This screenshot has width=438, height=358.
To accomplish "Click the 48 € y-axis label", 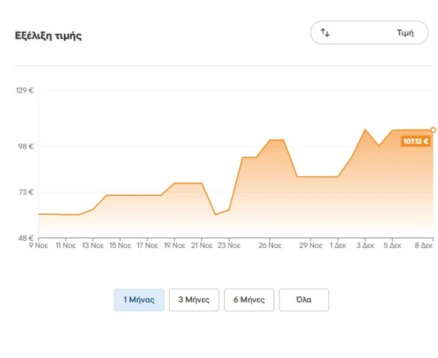I will (26, 238).
